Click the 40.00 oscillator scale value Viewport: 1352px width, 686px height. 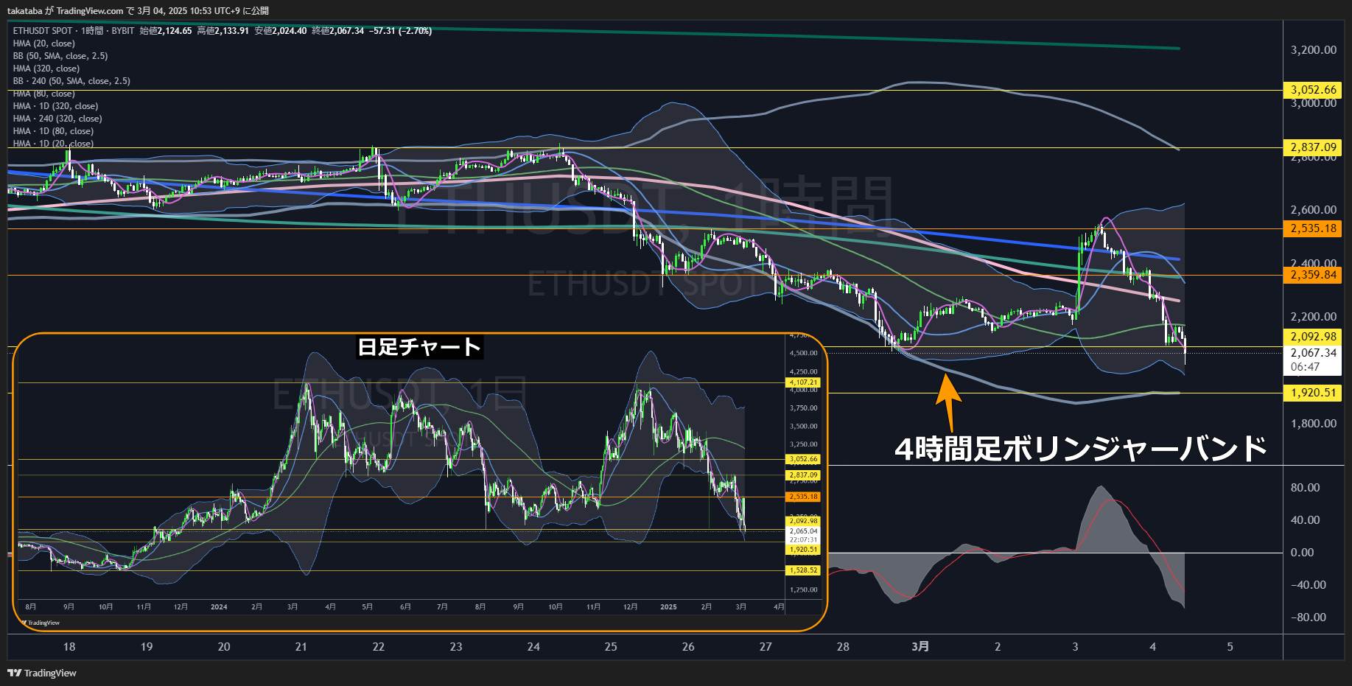point(1306,520)
